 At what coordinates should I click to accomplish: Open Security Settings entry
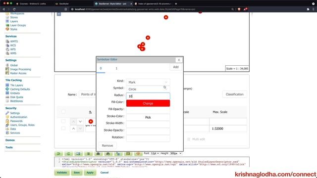(15, 113)
